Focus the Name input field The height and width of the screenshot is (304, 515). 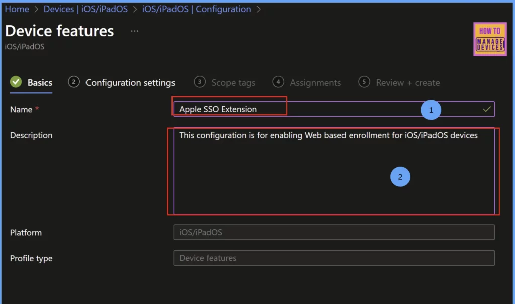(334, 109)
